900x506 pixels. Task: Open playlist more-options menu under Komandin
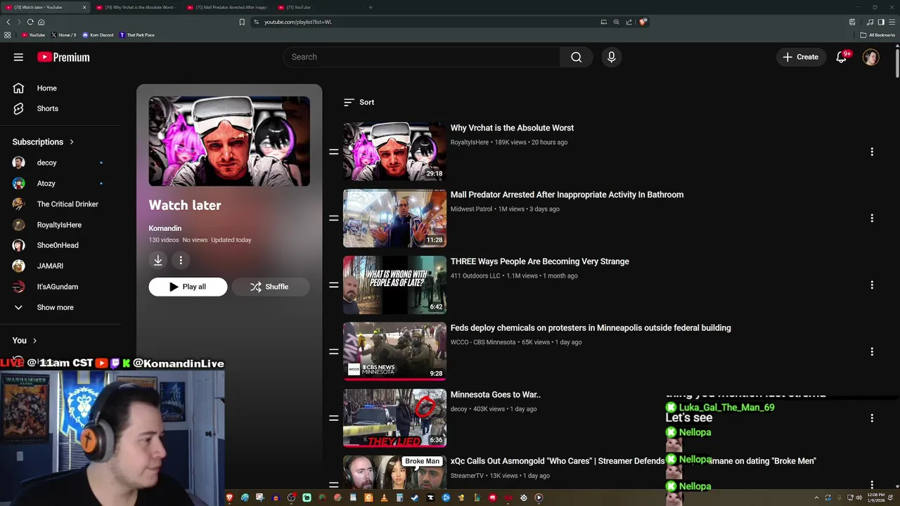click(181, 260)
